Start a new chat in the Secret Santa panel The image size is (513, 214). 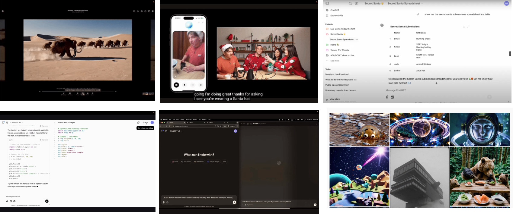356,3
